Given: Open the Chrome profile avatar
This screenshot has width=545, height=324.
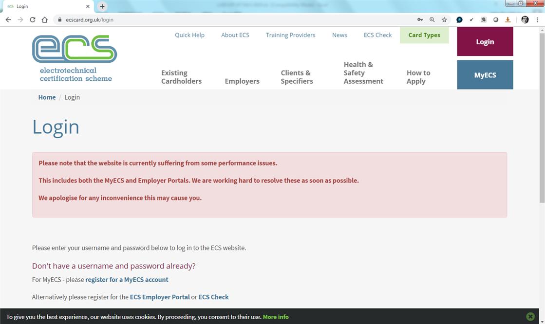Looking at the screenshot, I should click(x=525, y=20).
